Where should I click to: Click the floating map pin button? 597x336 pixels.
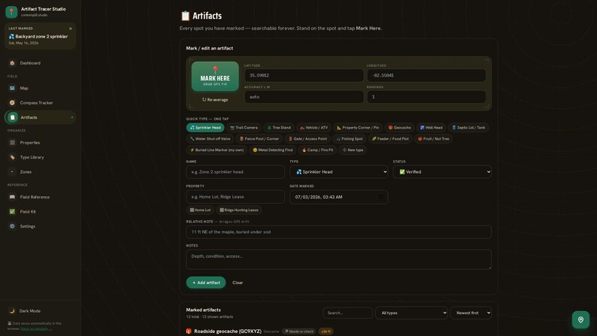580,319
